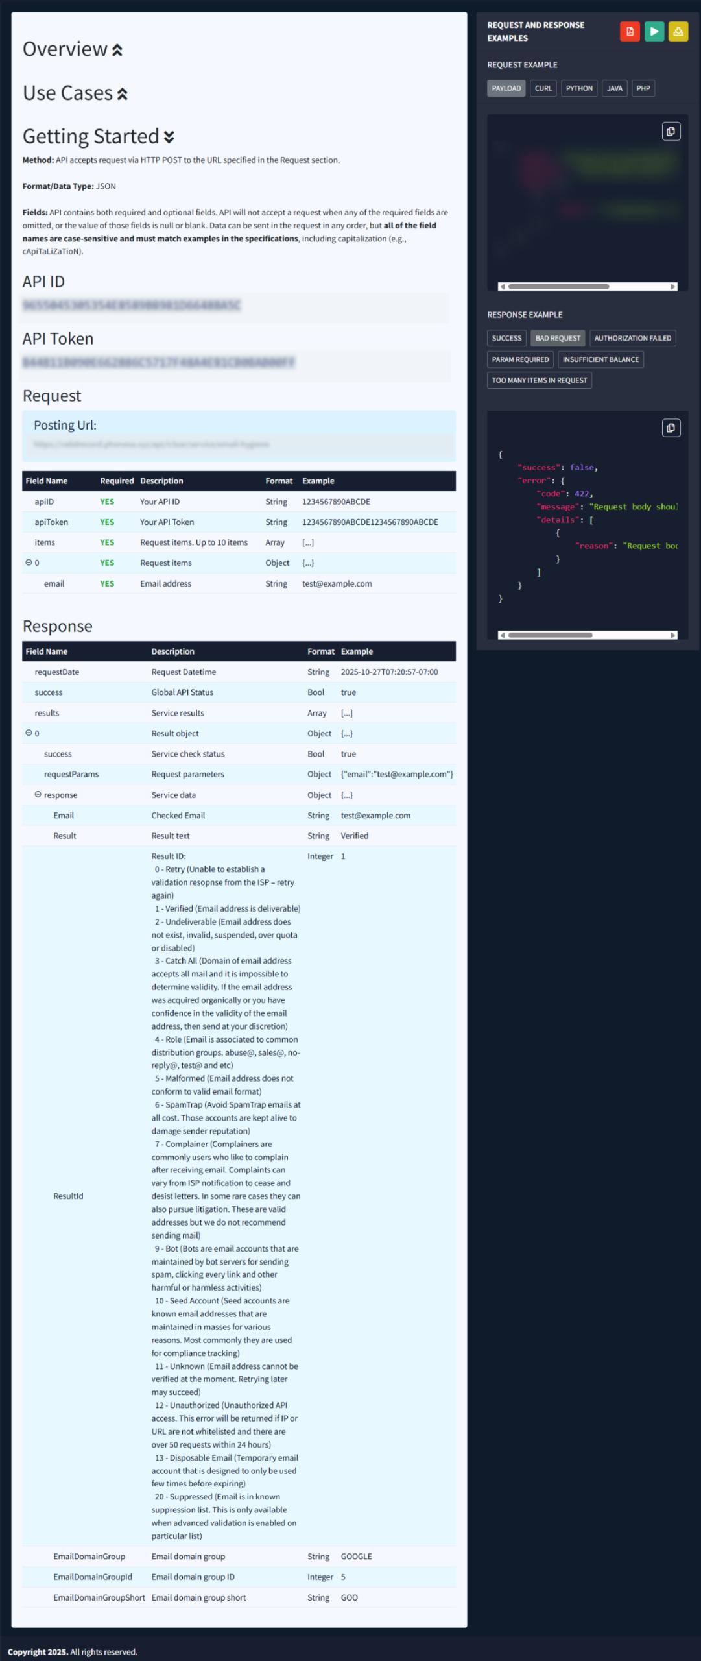Viewport: 701px width, 1661px height.
Task: Open the PHP request example tab
Action: [643, 88]
